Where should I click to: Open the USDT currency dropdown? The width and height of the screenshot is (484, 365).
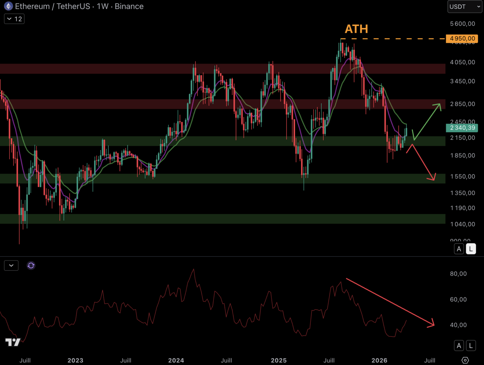click(464, 6)
